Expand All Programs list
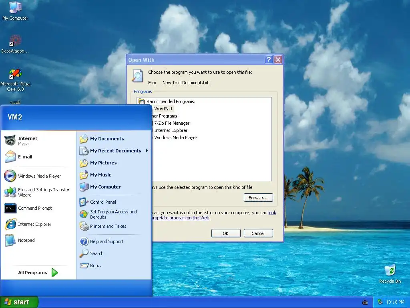The width and height of the screenshot is (410, 308). click(x=38, y=273)
